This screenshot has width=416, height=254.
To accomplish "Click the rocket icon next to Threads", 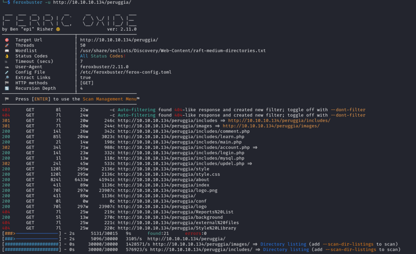I will pos(6,45).
